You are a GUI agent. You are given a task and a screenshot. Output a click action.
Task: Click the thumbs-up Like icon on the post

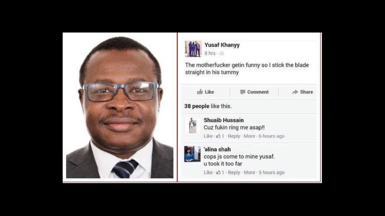(x=200, y=92)
